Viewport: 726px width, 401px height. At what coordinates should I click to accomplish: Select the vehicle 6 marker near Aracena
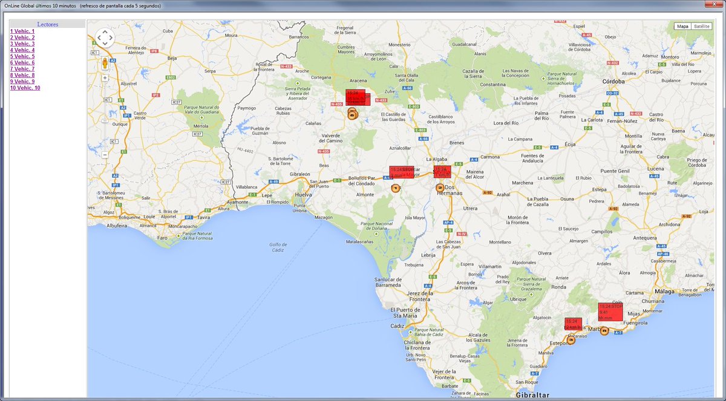pos(352,114)
